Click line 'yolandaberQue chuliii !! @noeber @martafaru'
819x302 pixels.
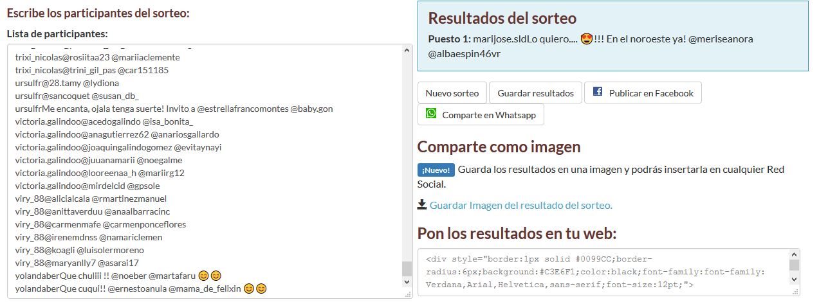coord(118,276)
